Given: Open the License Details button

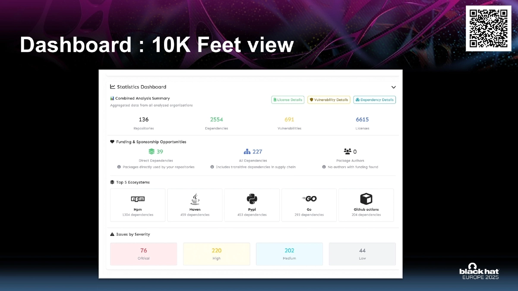Looking at the screenshot, I should [288, 100].
